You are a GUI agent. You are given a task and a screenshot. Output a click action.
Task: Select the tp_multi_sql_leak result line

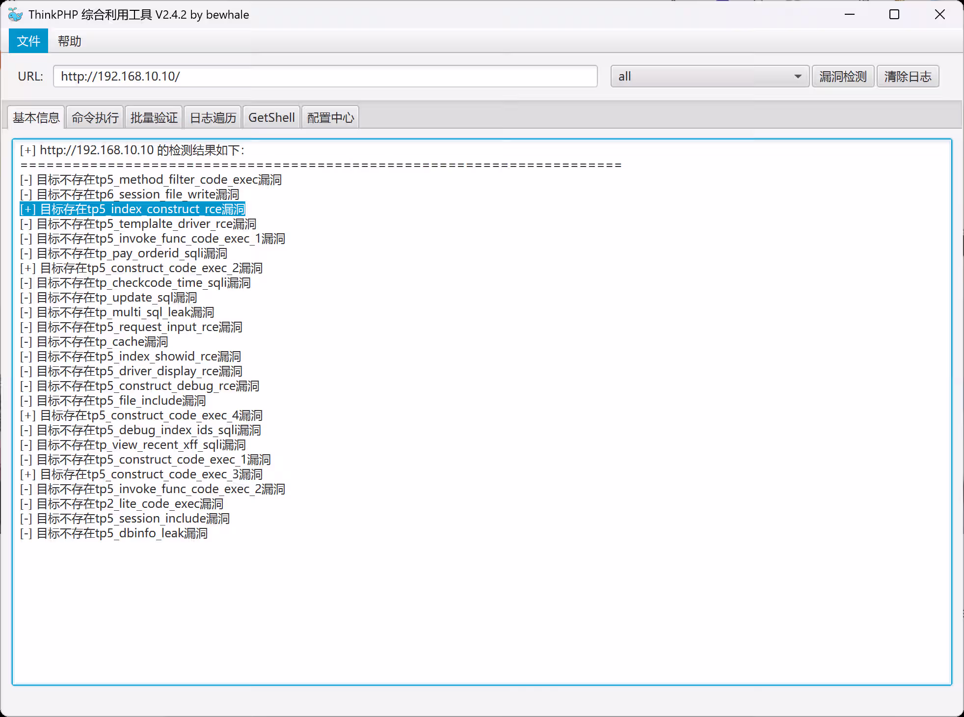pyautogui.click(x=117, y=312)
